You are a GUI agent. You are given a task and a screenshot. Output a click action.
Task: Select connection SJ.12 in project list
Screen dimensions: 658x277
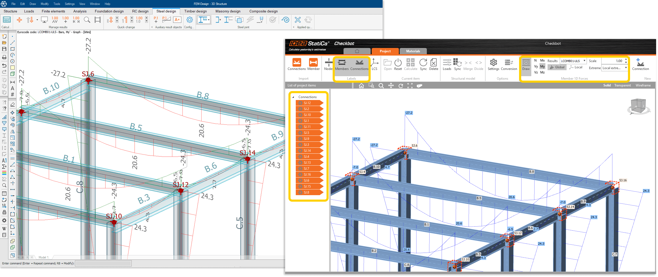(310, 103)
